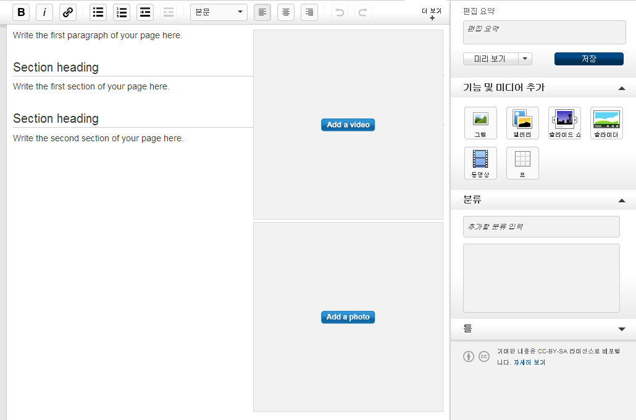Click the empty categories list box
The width and height of the screenshot is (636, 420).
(x=542, y=278)
